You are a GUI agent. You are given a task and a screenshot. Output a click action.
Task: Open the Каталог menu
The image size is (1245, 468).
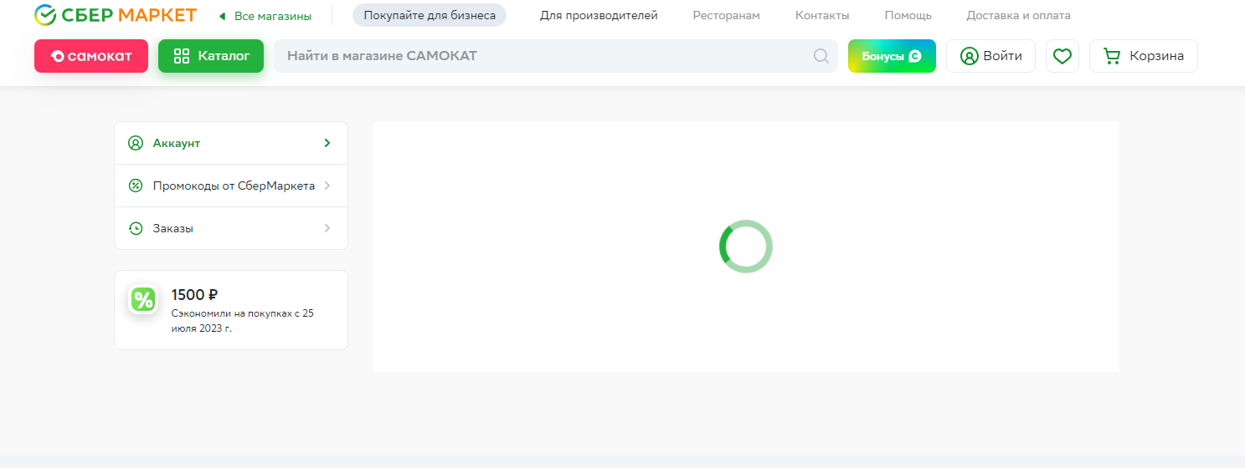point(211,56)
